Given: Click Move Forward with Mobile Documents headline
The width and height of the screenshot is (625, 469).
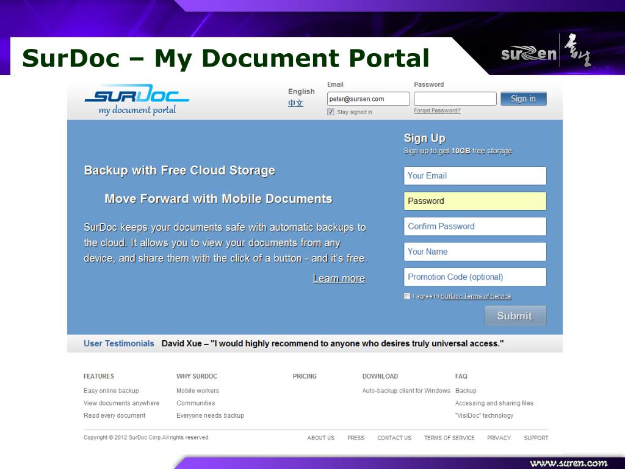Looking at the screenshot, I should pos(219,198).
